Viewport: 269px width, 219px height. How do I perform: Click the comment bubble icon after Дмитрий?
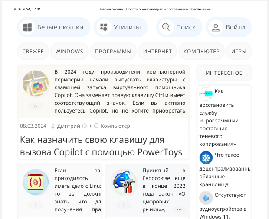click(85, 126)
